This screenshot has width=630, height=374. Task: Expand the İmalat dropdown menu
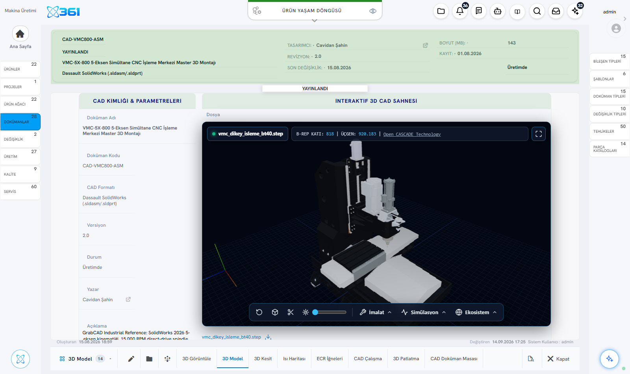click(376, 312)
